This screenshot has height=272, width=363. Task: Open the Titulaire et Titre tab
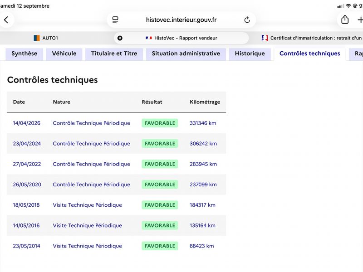tap(114, 53)
